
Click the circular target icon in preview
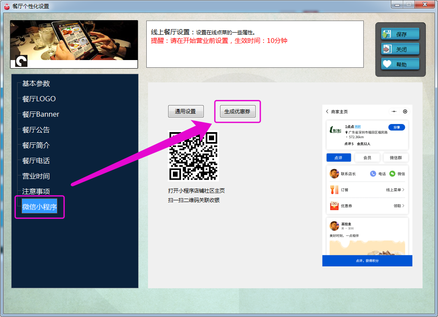(405, 112)
